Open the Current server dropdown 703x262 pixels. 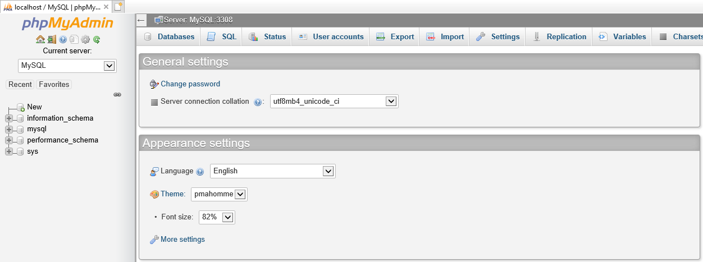point(67,66)
